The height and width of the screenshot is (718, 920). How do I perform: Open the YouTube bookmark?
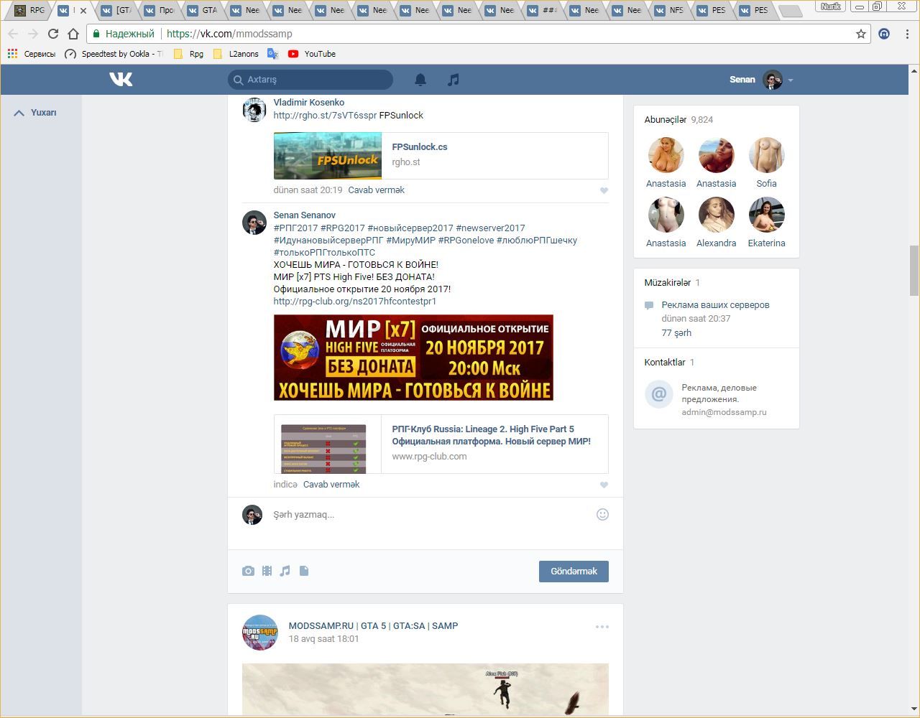[312, 54]
